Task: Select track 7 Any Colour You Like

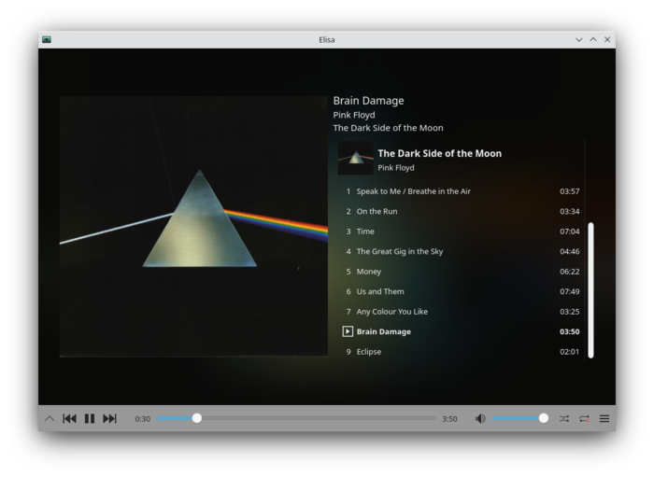Action: [x=460, y=312]
